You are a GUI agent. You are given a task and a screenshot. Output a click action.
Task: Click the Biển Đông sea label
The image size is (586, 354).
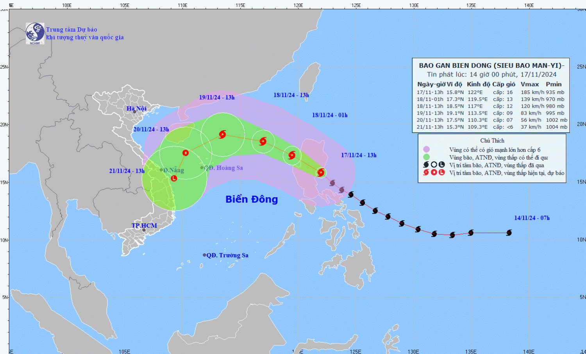pyautogui.click(x=252, y=199)
